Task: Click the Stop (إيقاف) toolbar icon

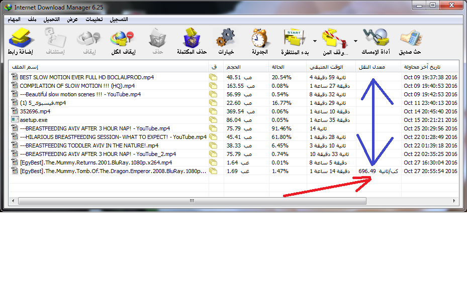Action: click(x=89, y=38)
